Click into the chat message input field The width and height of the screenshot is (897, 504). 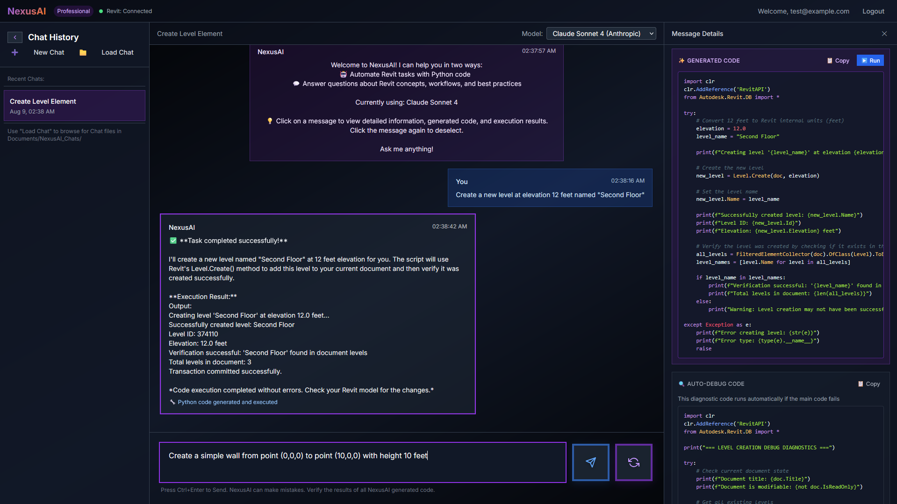[x=362, y=462]
